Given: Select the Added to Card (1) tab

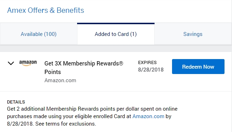Looking at the screenshot, I should (116, 34).
